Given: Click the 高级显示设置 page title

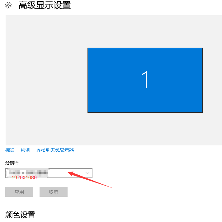Looking at the screenshot, I should [45, 5].
